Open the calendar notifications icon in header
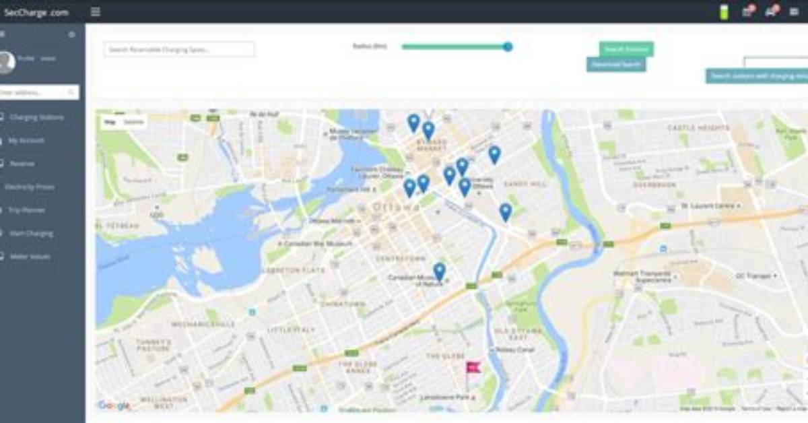The height and width of the screenshot is (423, 808). pos(747,11)
